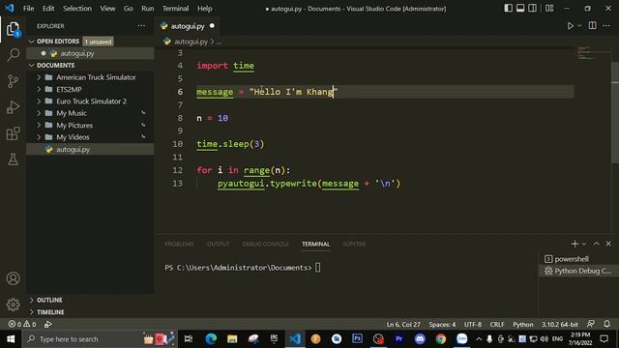Expand the Timeline section
619x348 pixels.
tap(90, 312)
